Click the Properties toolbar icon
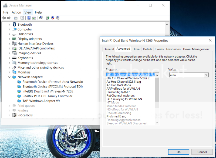Viewport: 216px width, 158px height. point(22,18)
